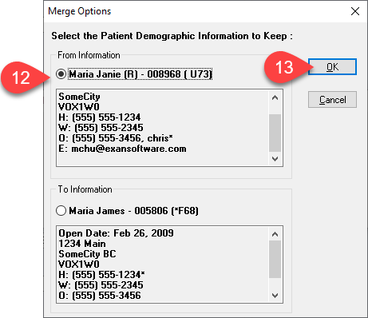Click From Information scrollbar thumb
This screenshot has width=368, height=318.
tap(275, 133)
